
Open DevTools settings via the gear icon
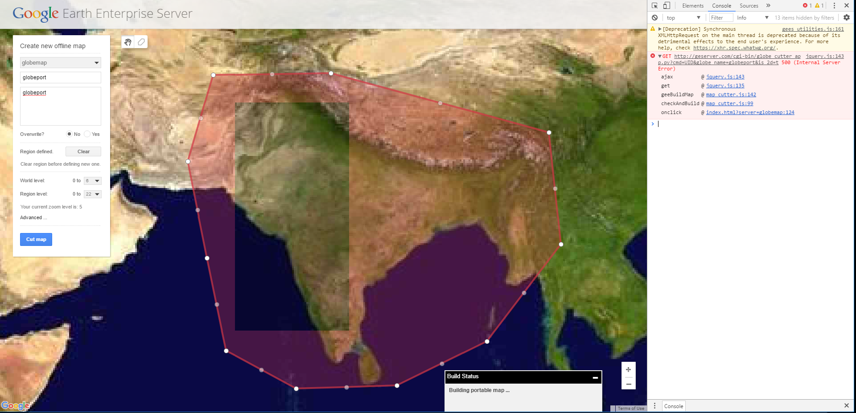coord(847,17)
